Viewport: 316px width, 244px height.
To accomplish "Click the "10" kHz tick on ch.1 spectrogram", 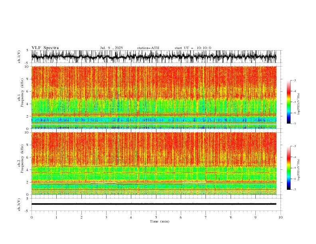I will point(27,67).
